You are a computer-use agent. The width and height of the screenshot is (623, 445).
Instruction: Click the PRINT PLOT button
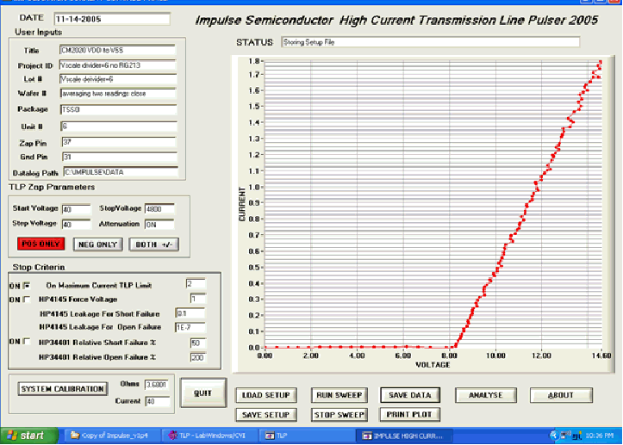410,414
